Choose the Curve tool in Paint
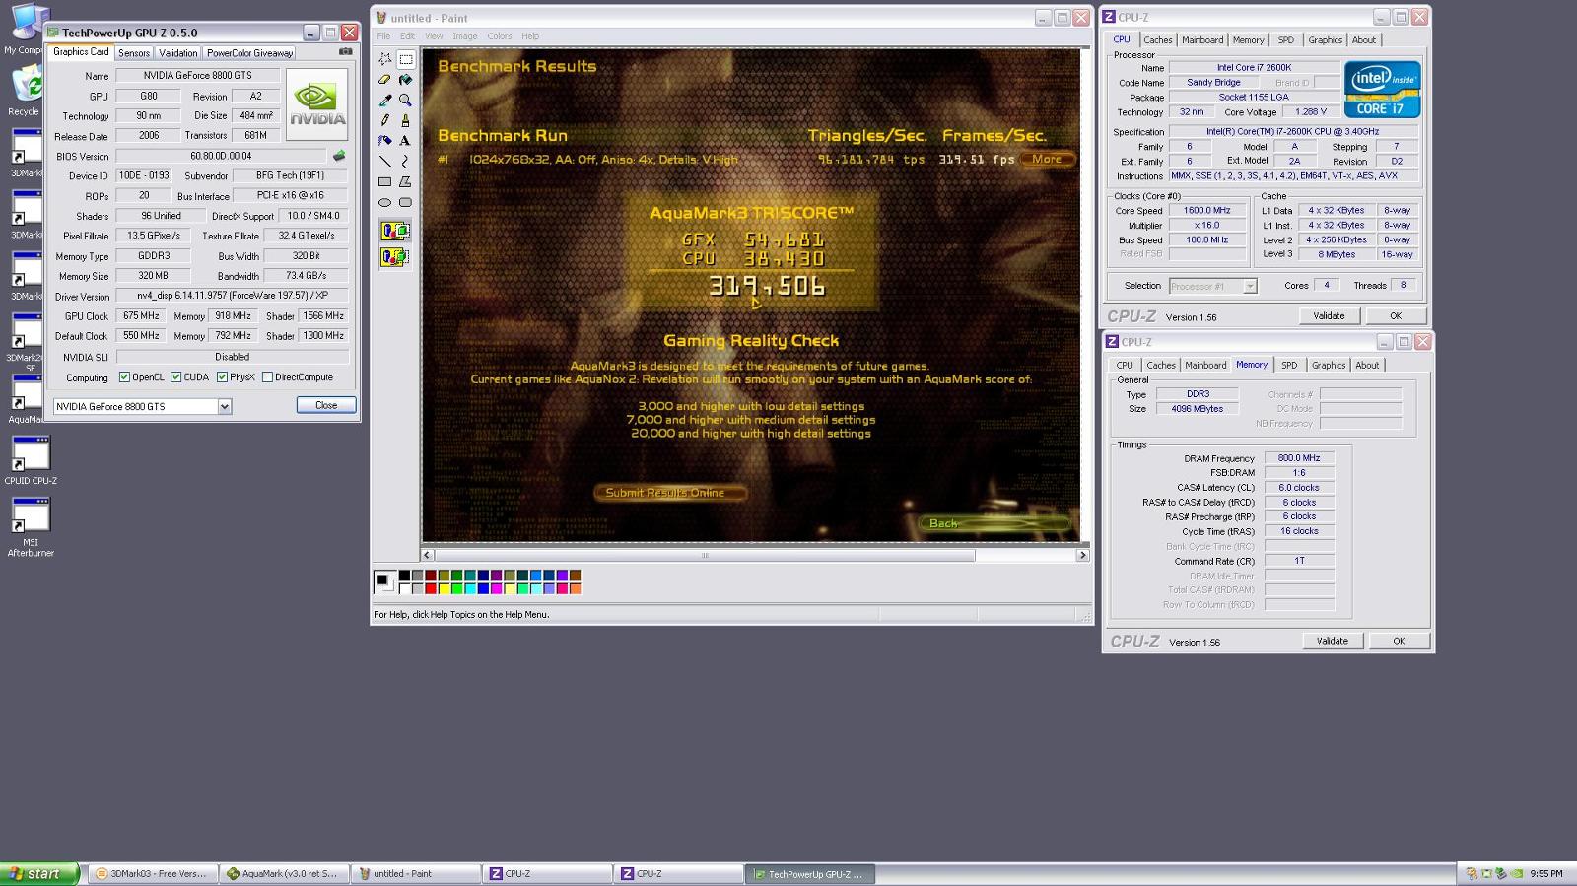1577x886 pixels. pos(405,162)
